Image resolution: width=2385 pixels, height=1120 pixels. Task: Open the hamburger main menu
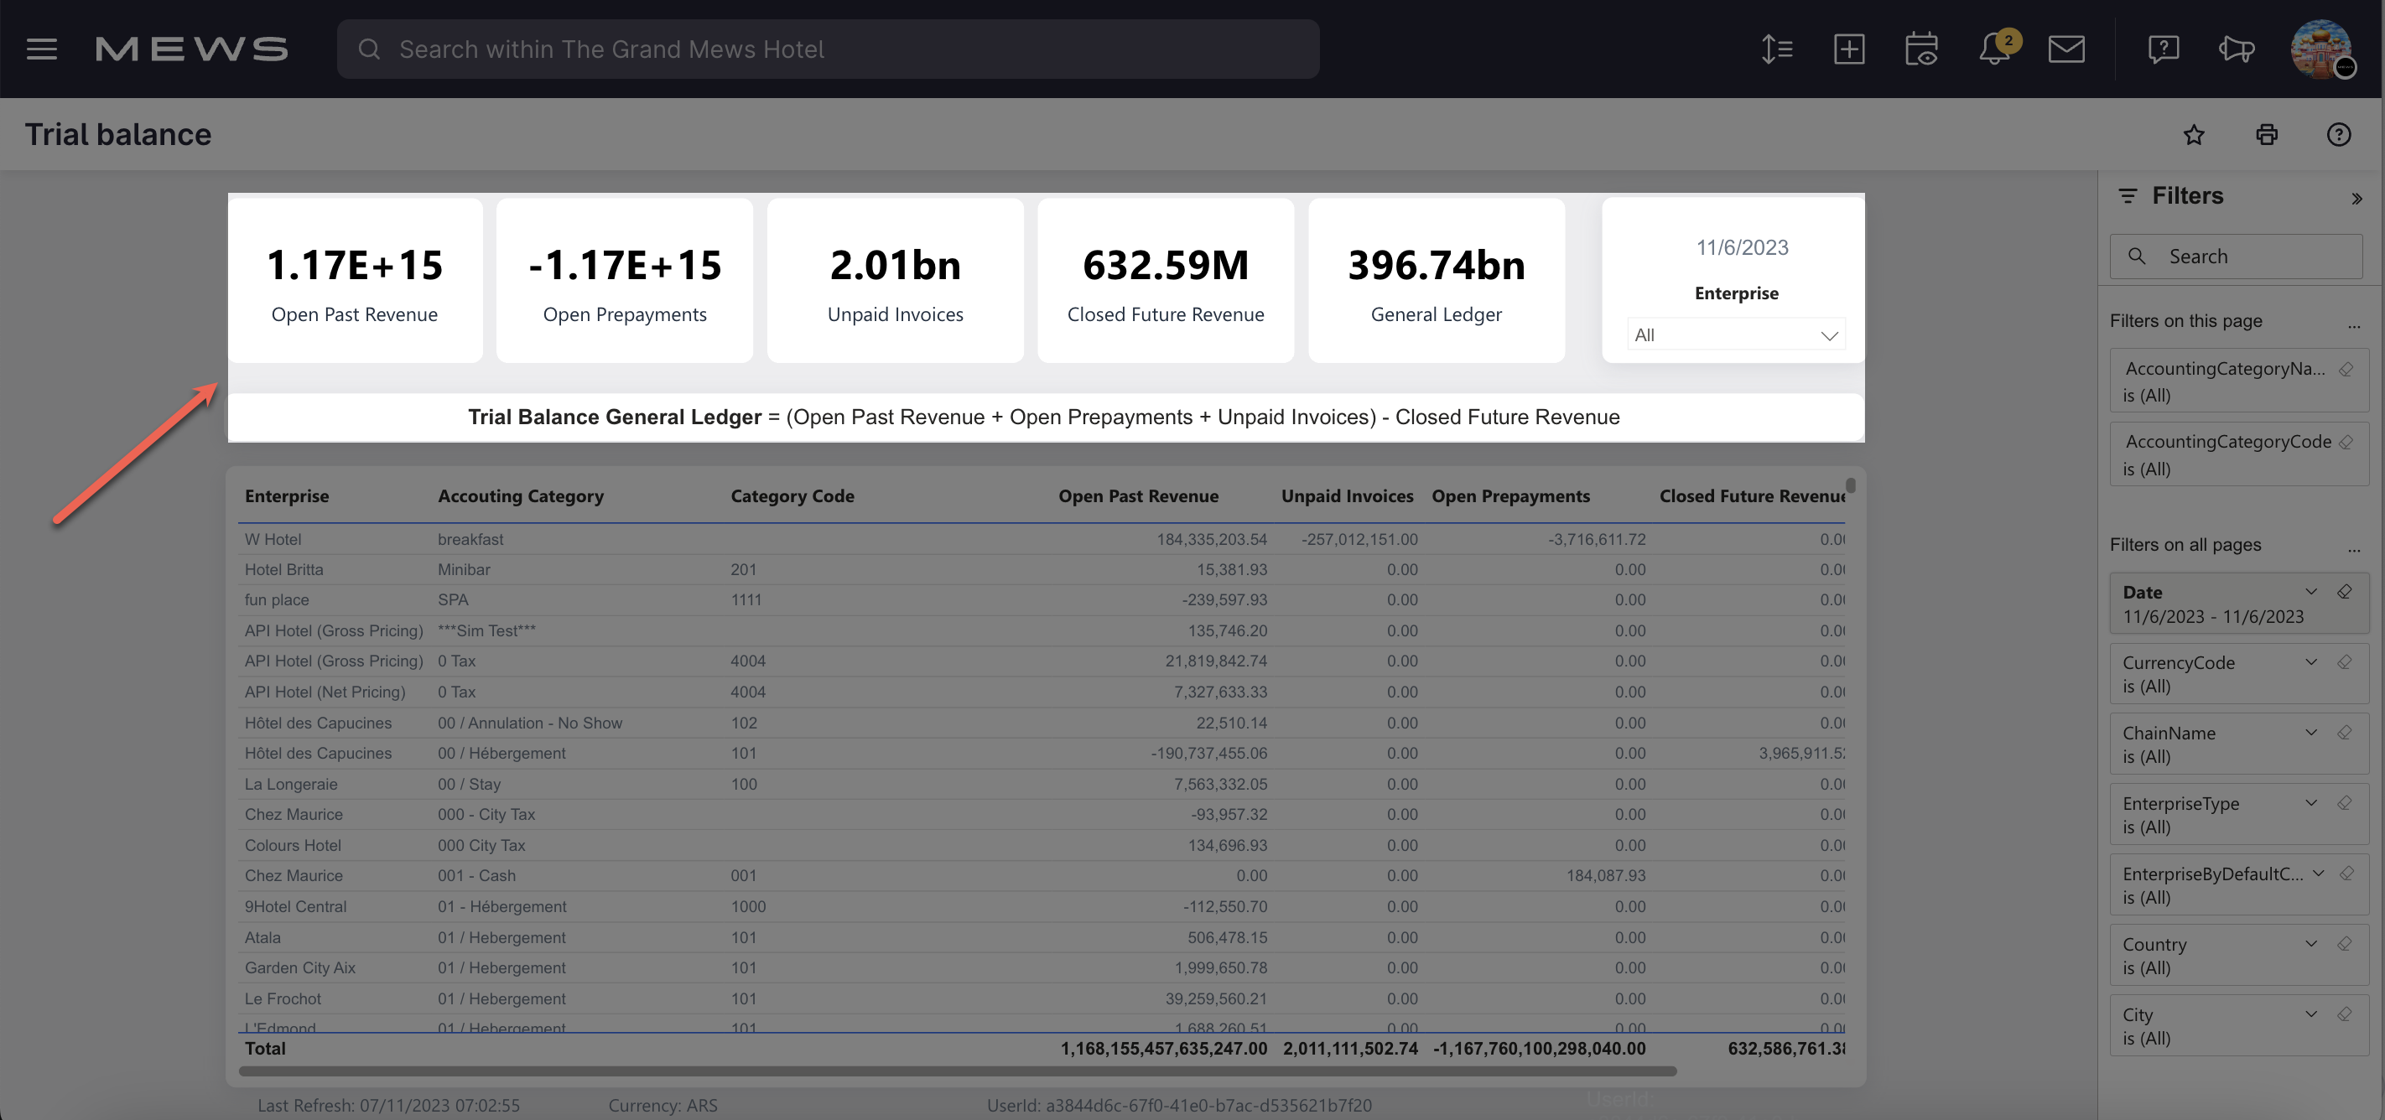click(42, 49)
